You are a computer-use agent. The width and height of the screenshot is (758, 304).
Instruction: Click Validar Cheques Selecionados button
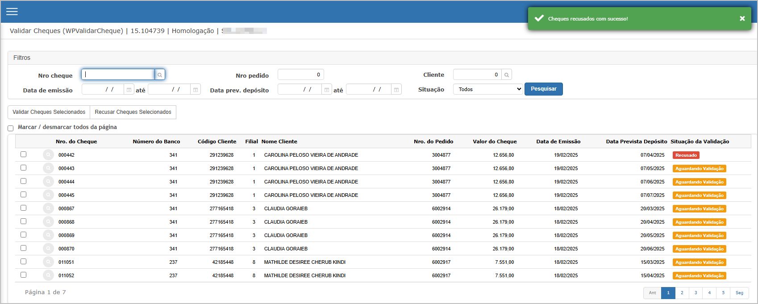coord(49,112)
